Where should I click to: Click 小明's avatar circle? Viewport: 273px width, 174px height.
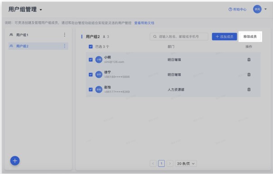99,60
